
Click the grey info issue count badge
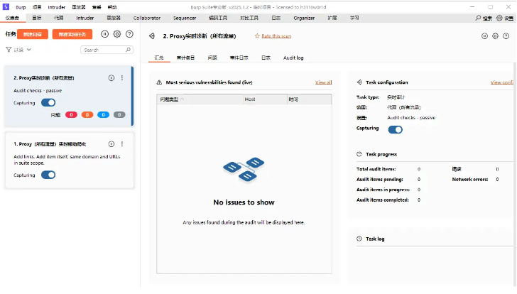119,115
